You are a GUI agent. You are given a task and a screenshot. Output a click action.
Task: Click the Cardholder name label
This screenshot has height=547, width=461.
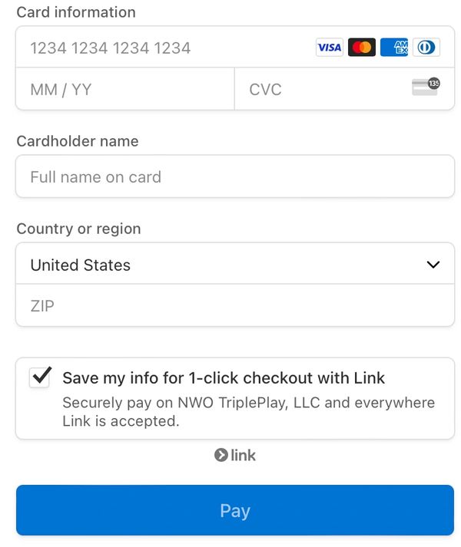[78, 141]
